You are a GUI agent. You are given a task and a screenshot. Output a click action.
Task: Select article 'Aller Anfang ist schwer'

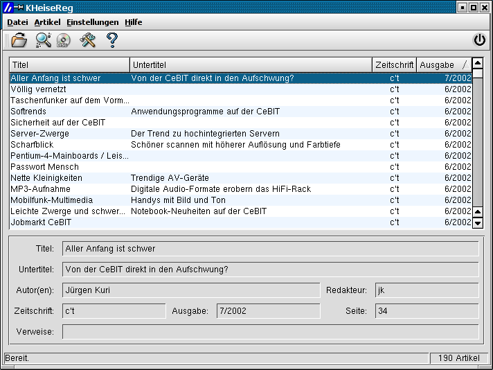coord(241,78)
